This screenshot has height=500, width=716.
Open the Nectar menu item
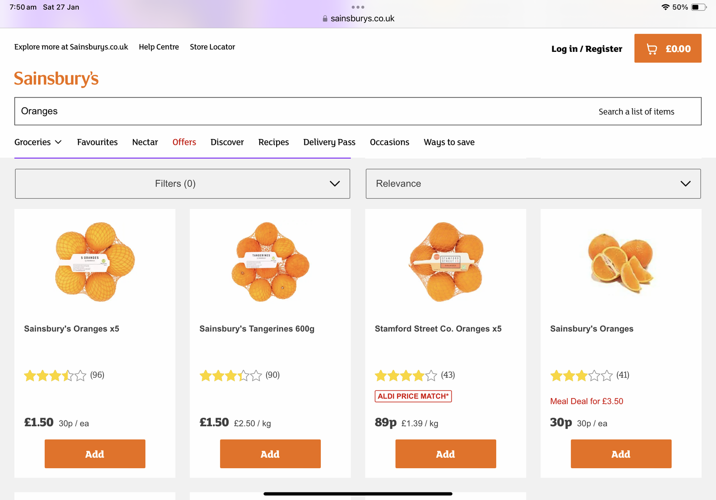(x=145, y=142)
